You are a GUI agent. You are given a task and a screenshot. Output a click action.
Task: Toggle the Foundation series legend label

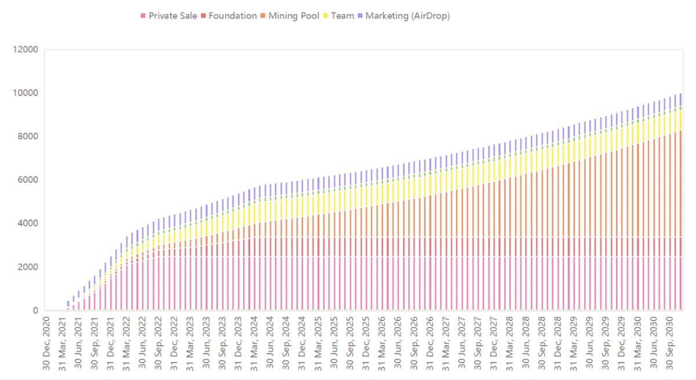click(232, 16)
